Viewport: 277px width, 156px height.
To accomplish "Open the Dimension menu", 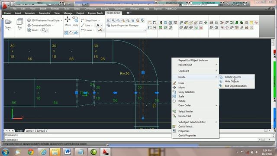I will 90,9.
